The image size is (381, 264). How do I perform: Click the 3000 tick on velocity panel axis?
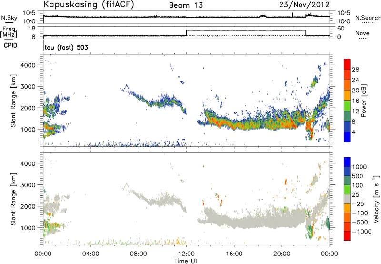coord(28,185)
